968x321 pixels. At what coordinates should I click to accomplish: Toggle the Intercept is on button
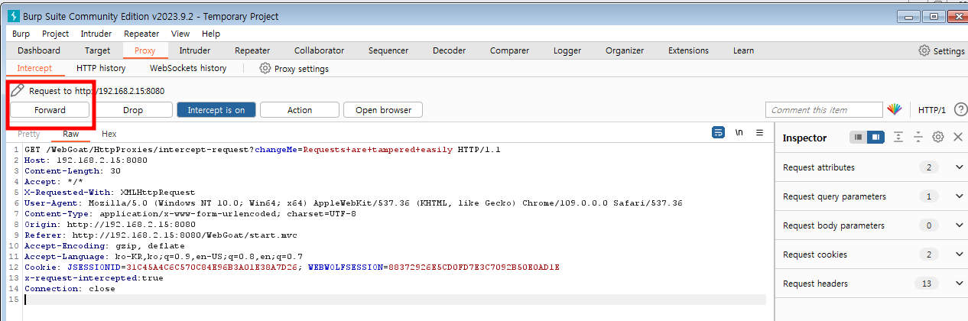(x=216, y=110)
